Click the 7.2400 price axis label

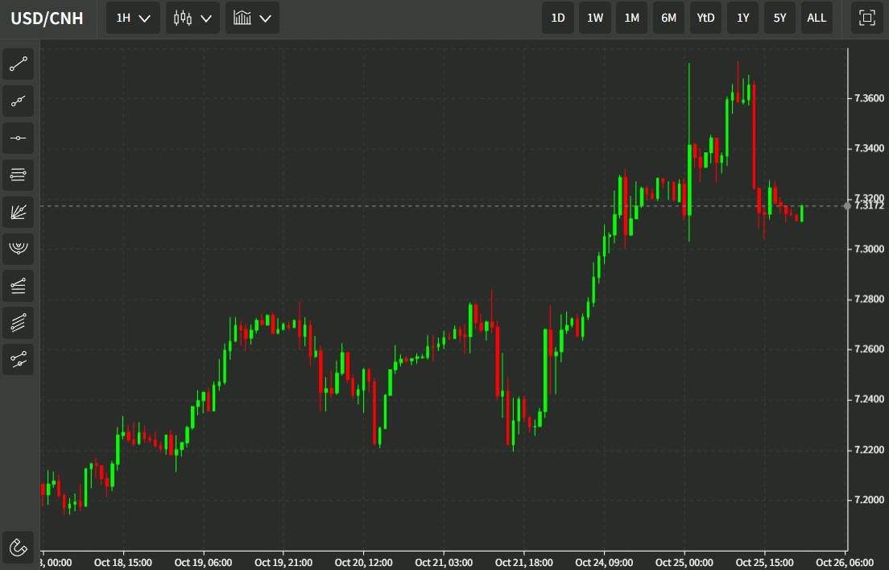pos(869,399)
